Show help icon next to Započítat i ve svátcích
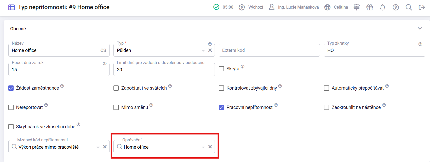 pos(170,86)
